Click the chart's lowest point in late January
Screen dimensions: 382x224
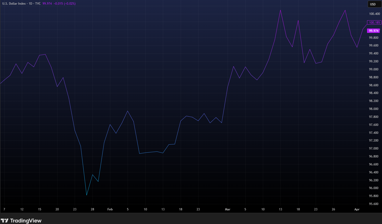pyautogui.click(x=87, y=195)
